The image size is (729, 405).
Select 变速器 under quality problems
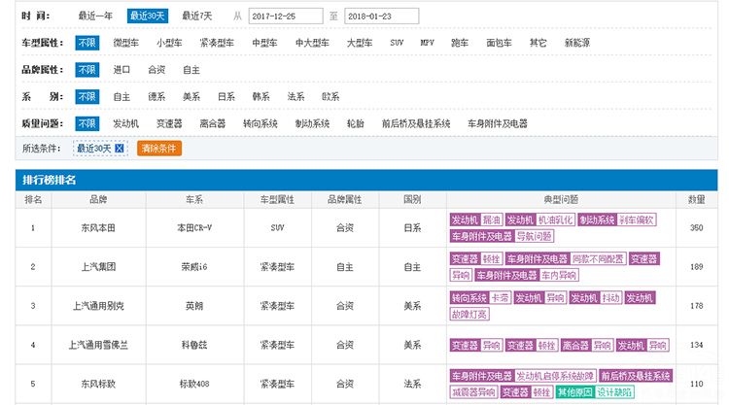pyautogui.click(x=169, y=123)
